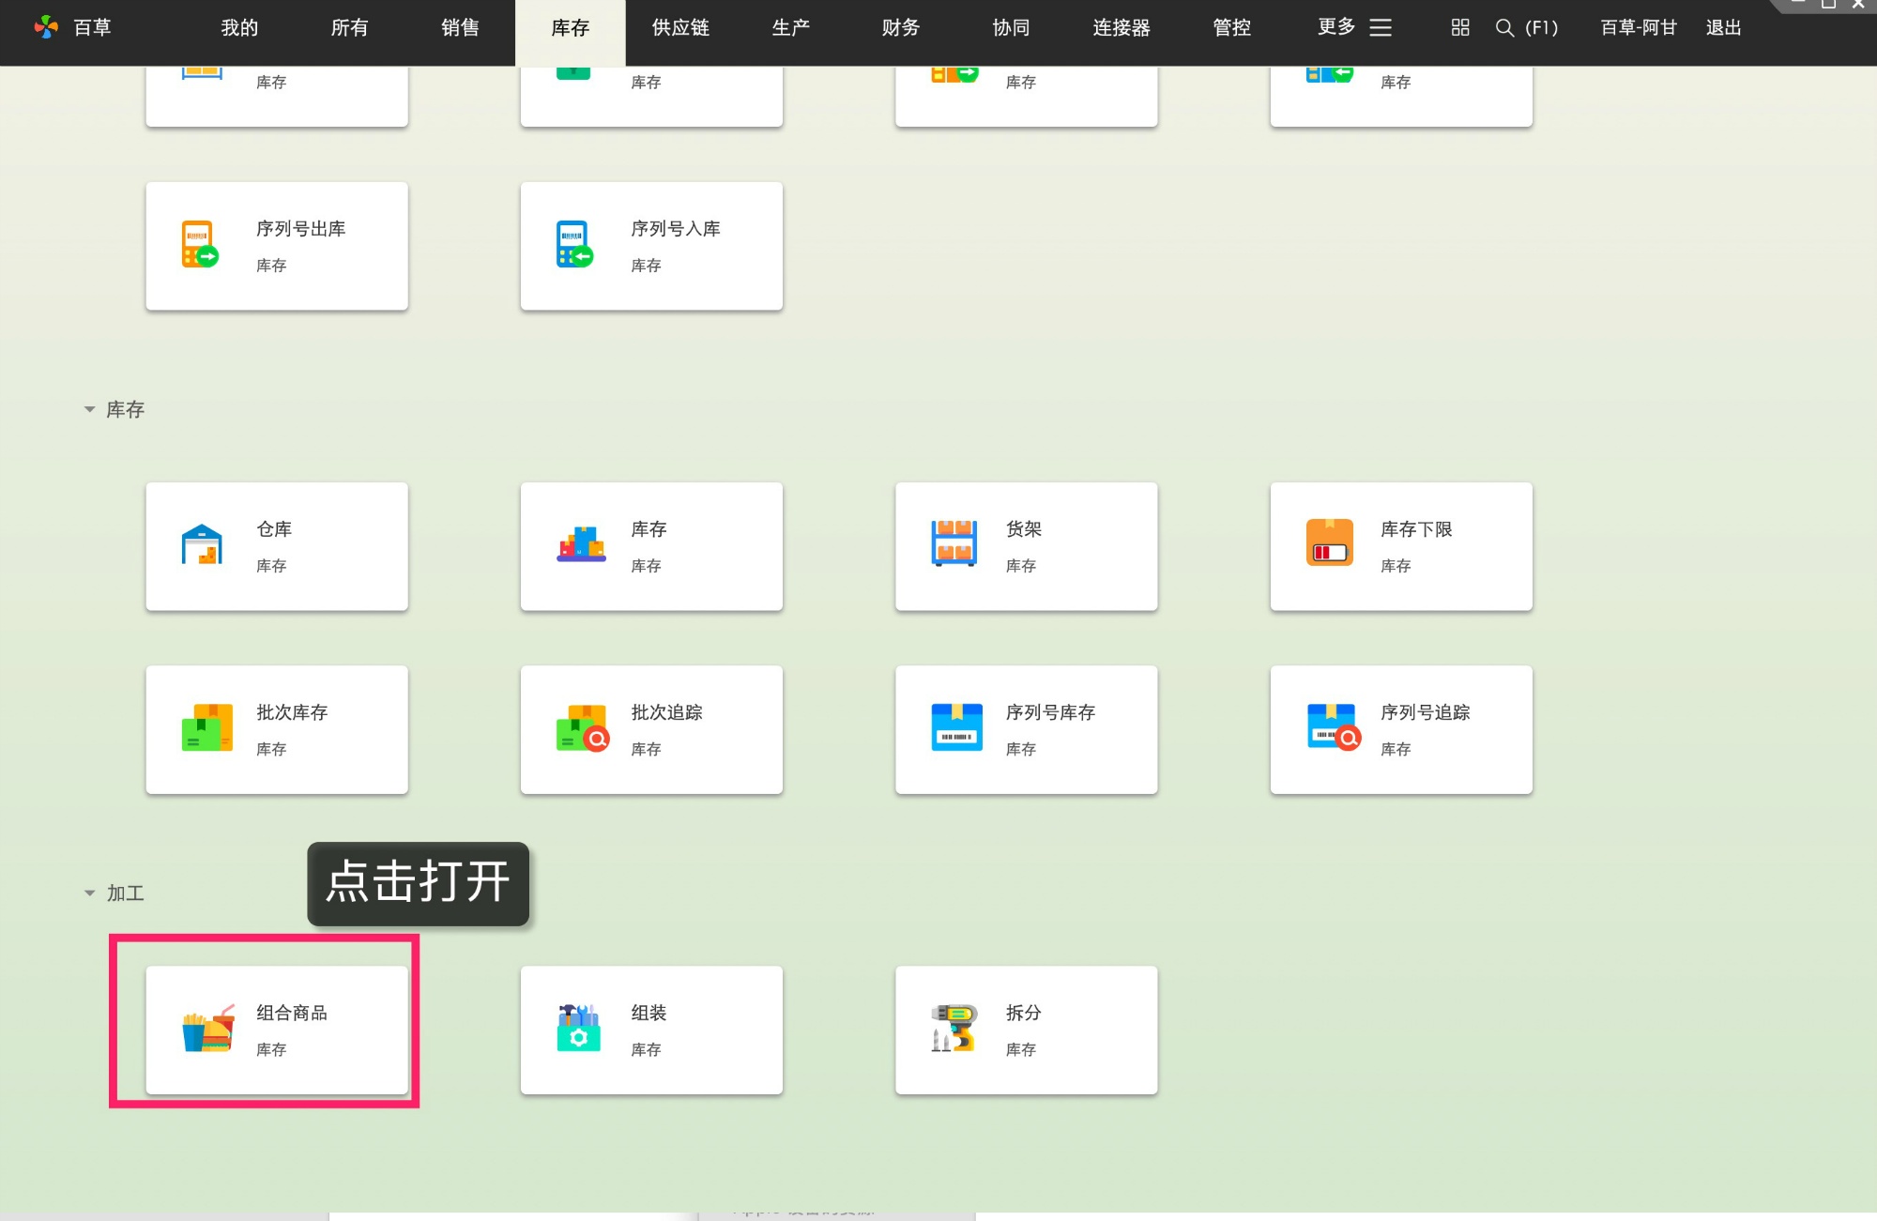This screenshot has width=1877, height=1221.
Task: Open the 批次库存 (Batch stock) icon
Action: point(206,728)
